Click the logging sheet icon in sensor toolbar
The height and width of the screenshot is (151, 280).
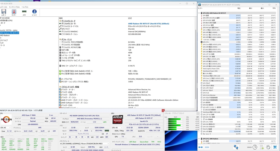tap(261, 147)
